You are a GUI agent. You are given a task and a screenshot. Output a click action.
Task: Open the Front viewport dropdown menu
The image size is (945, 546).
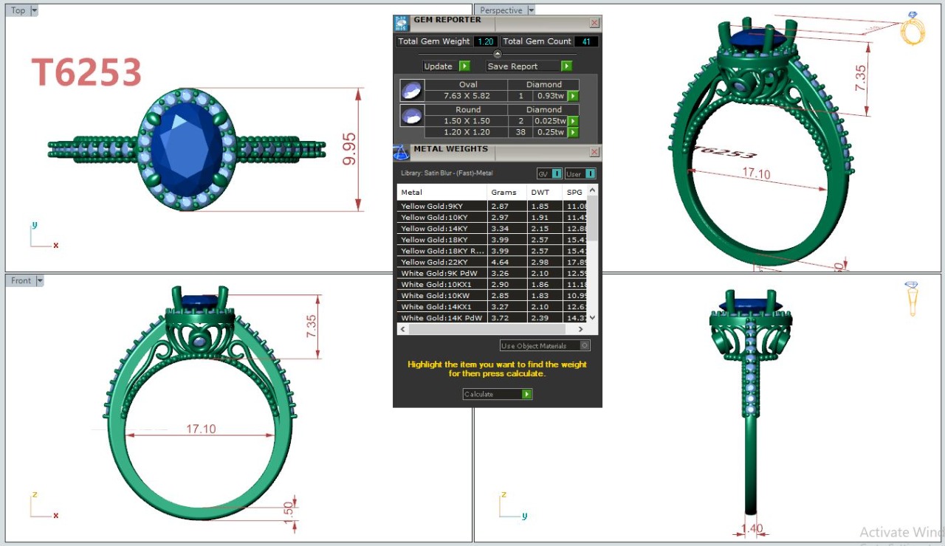tap(40, 280)
